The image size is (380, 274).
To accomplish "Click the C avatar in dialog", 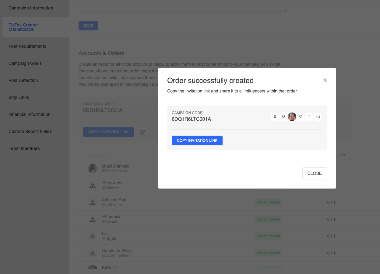I will tap(301, 117).
